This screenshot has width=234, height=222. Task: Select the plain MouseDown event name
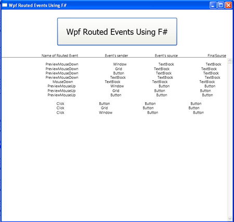click(63, 82)
